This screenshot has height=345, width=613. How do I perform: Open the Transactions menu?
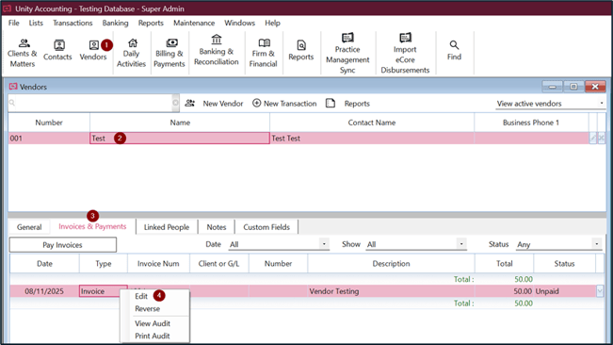tap(73, 23)
